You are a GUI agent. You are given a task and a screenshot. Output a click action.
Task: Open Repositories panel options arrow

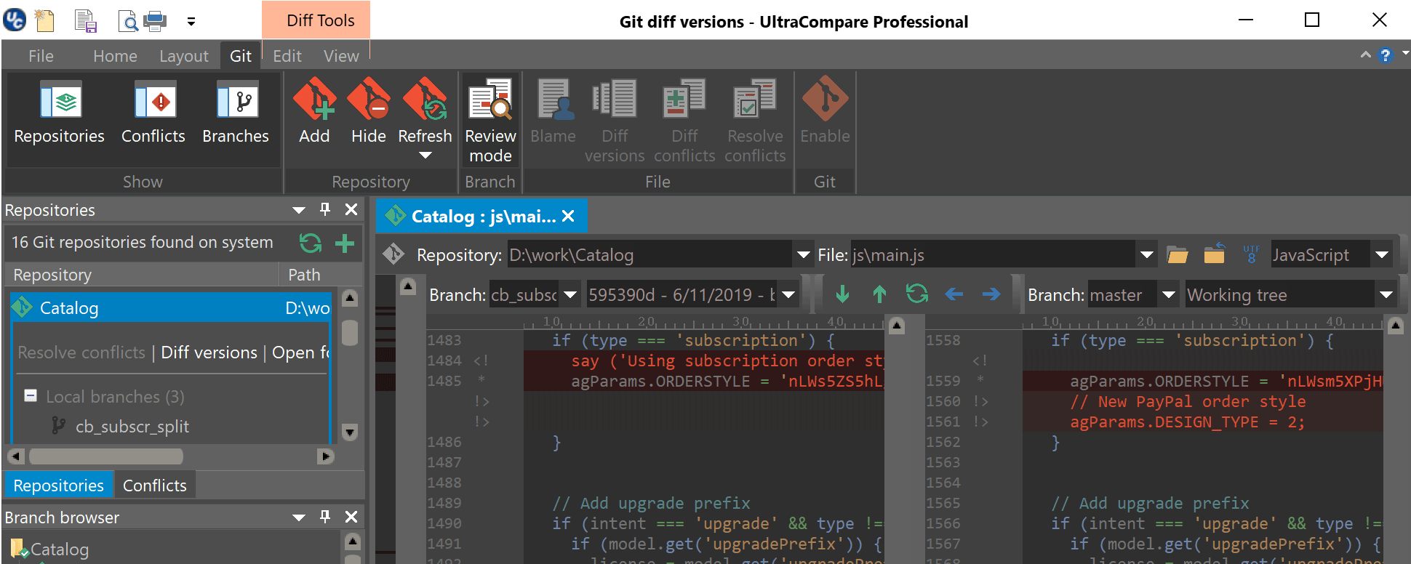coord(299,210)
